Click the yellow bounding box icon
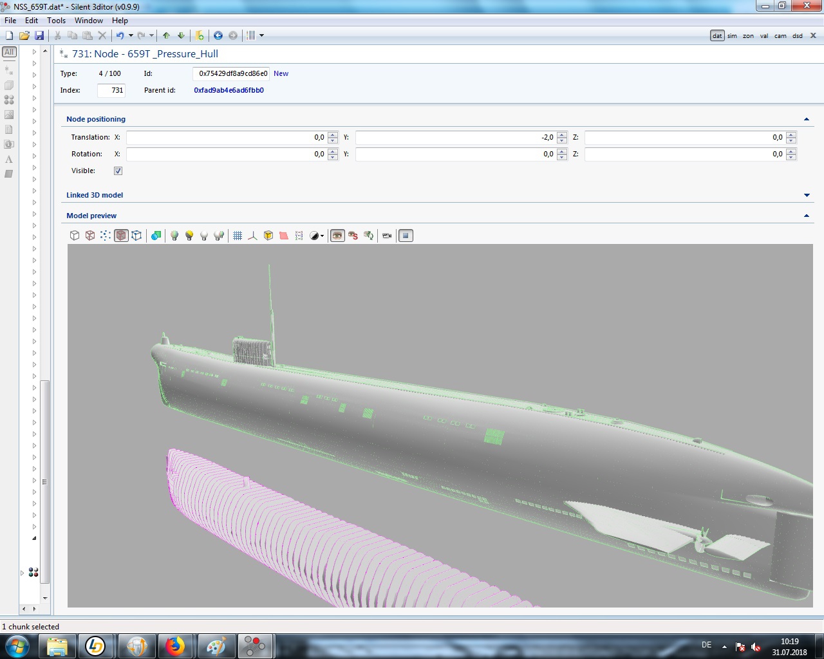This screenshot has width=824, height=659. point(268,236)
